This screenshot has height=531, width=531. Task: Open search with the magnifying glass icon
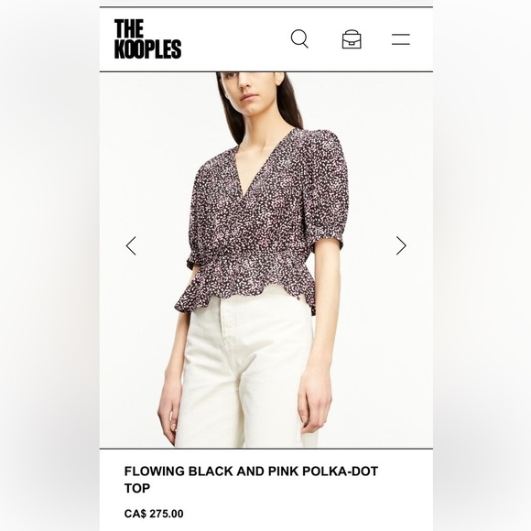(299, 39)
